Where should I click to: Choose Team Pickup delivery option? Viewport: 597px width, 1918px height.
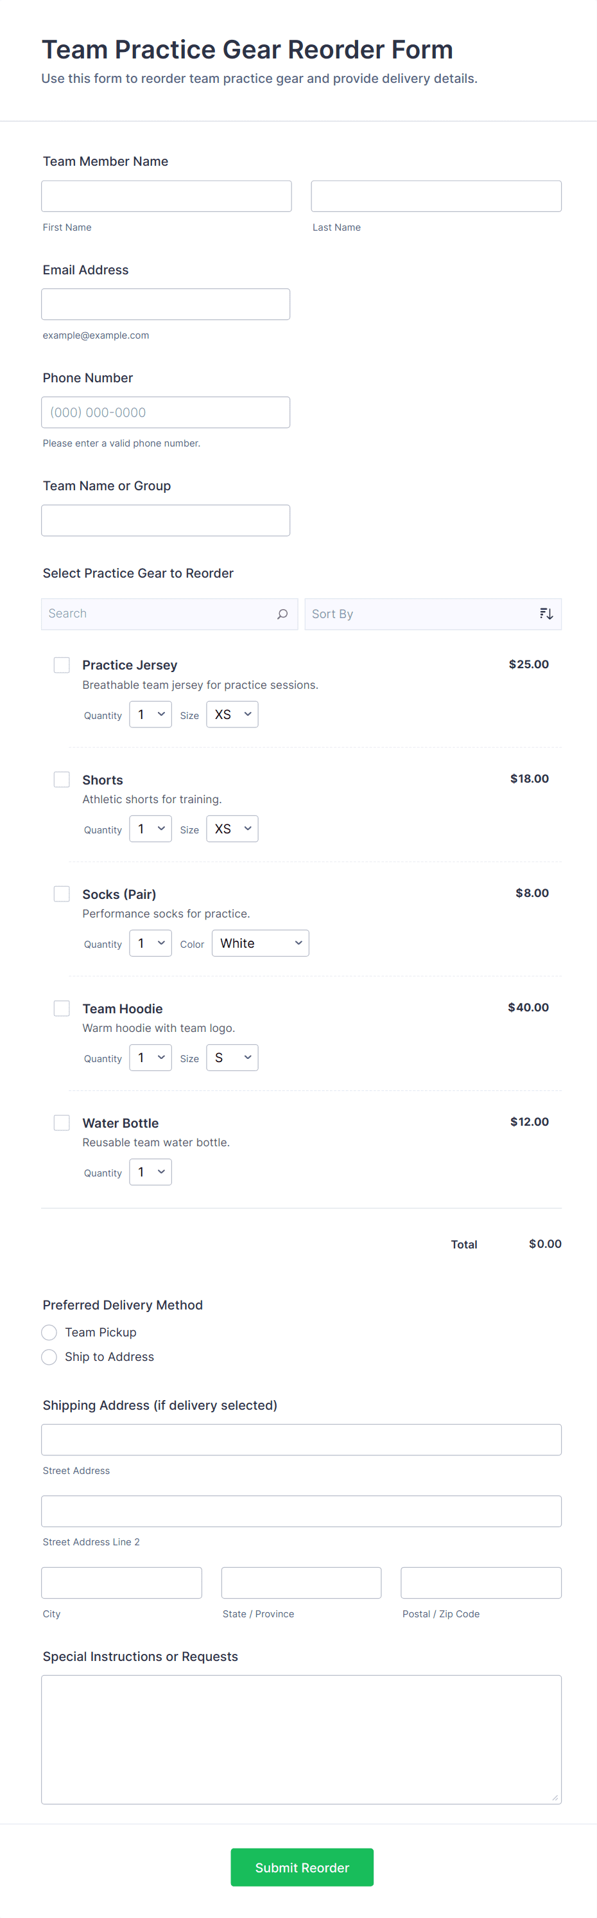[x=50, y=1332]
